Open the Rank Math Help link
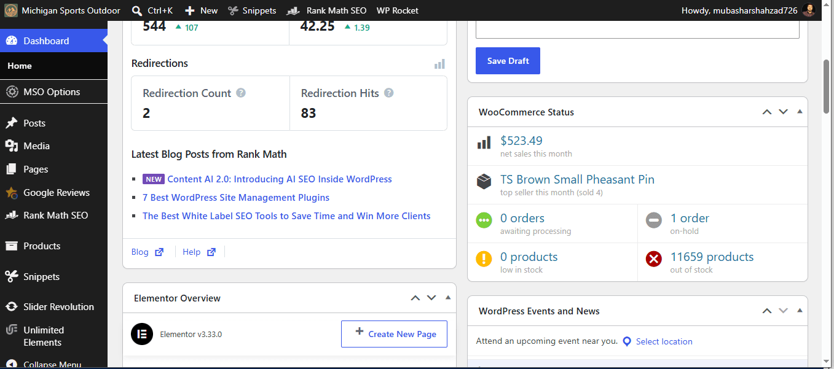This screenshot has height=369, width=834. coord(199,252)
